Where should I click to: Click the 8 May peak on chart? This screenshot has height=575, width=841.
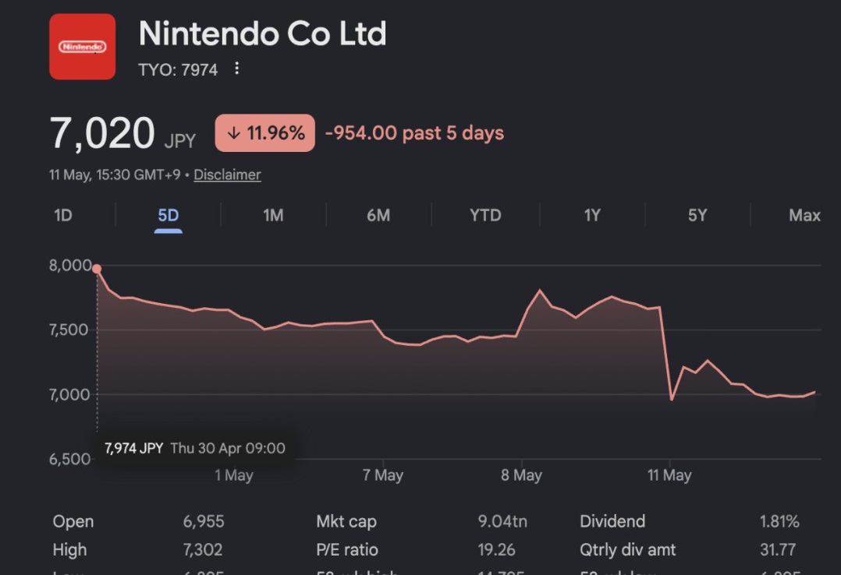pyautogui.click(x=540, y=291)
